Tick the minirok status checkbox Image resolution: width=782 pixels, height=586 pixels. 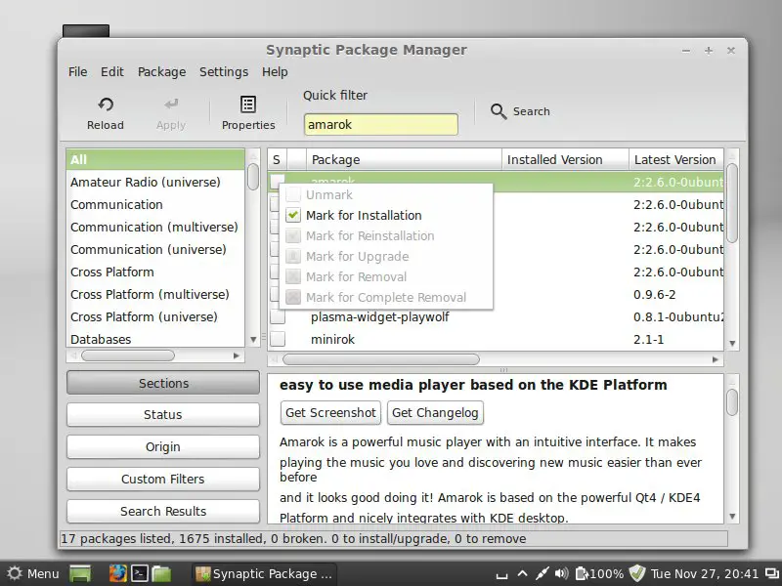click(x=278, y=339)
